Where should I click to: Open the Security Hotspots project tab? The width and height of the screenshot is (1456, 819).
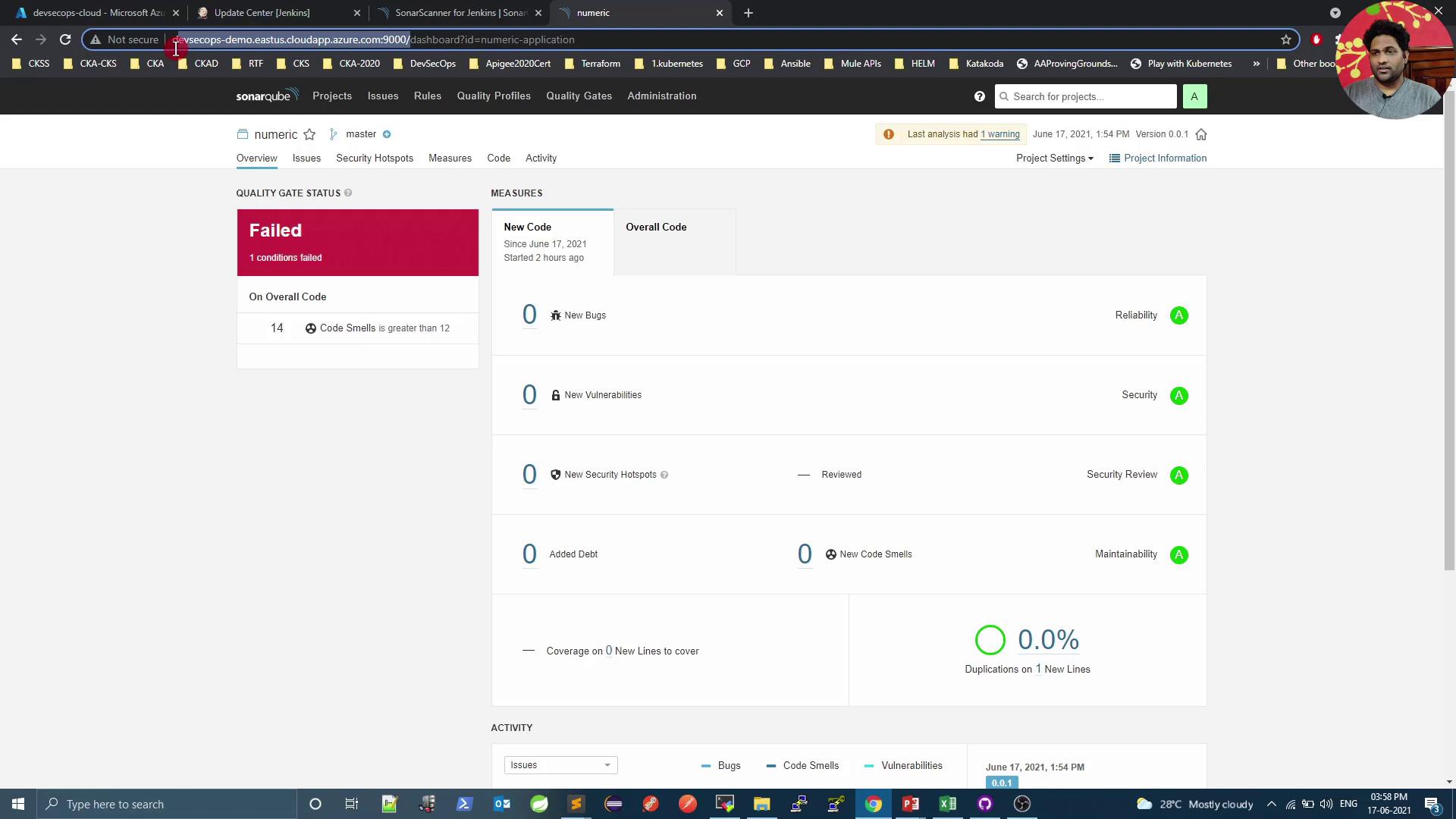click(x=375, y=158)
